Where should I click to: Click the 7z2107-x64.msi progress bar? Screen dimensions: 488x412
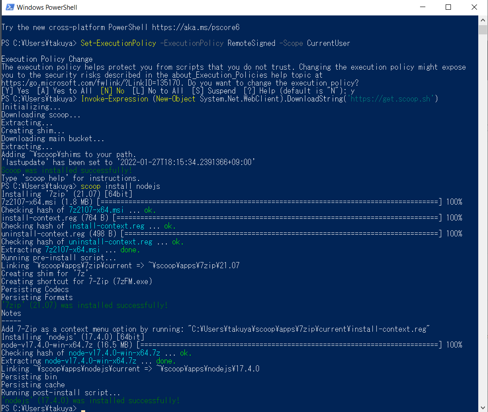pyautogui.click(x=269, y=202)
